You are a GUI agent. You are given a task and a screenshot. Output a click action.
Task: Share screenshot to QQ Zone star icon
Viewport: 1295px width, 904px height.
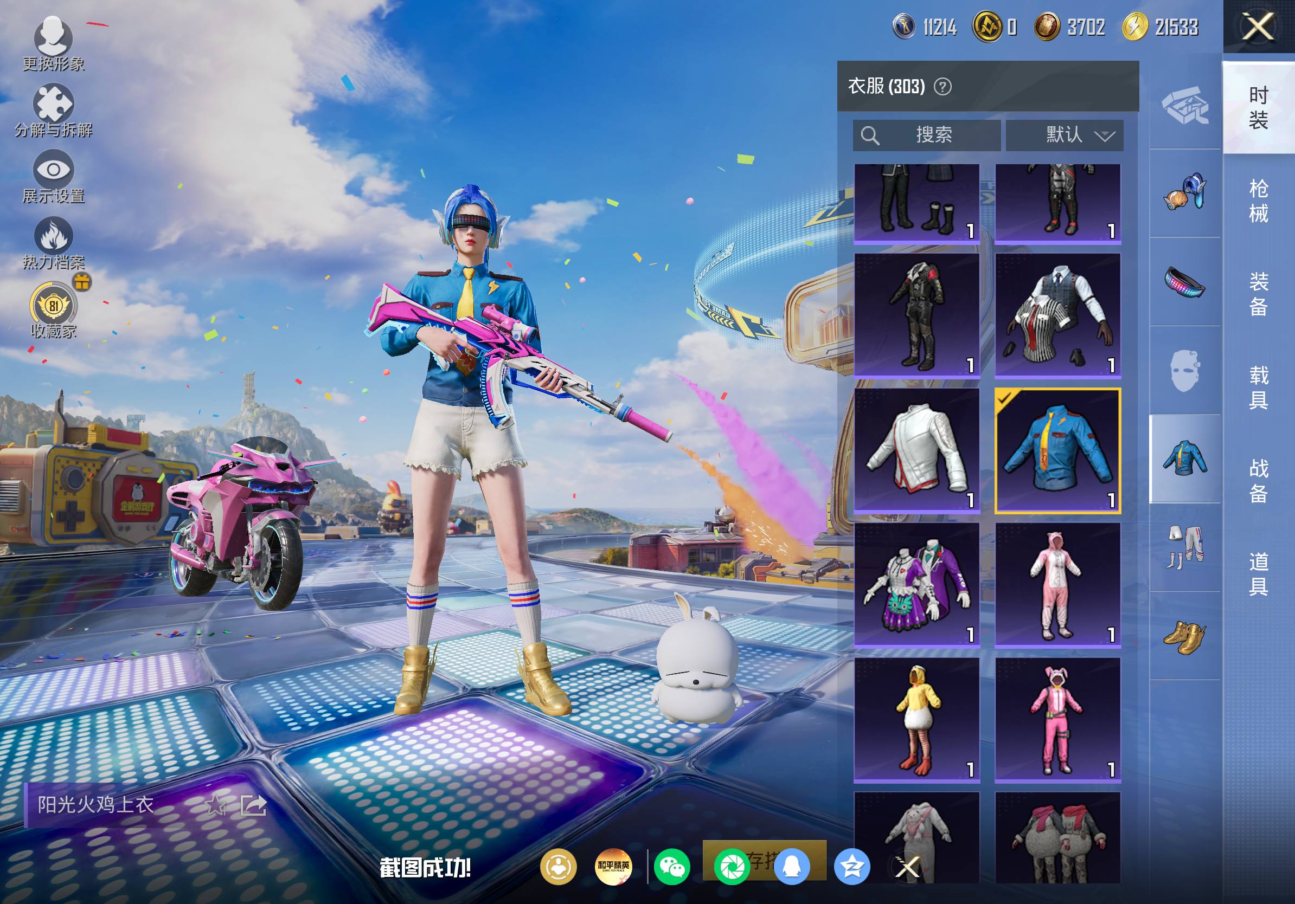[x=852, y=866]
